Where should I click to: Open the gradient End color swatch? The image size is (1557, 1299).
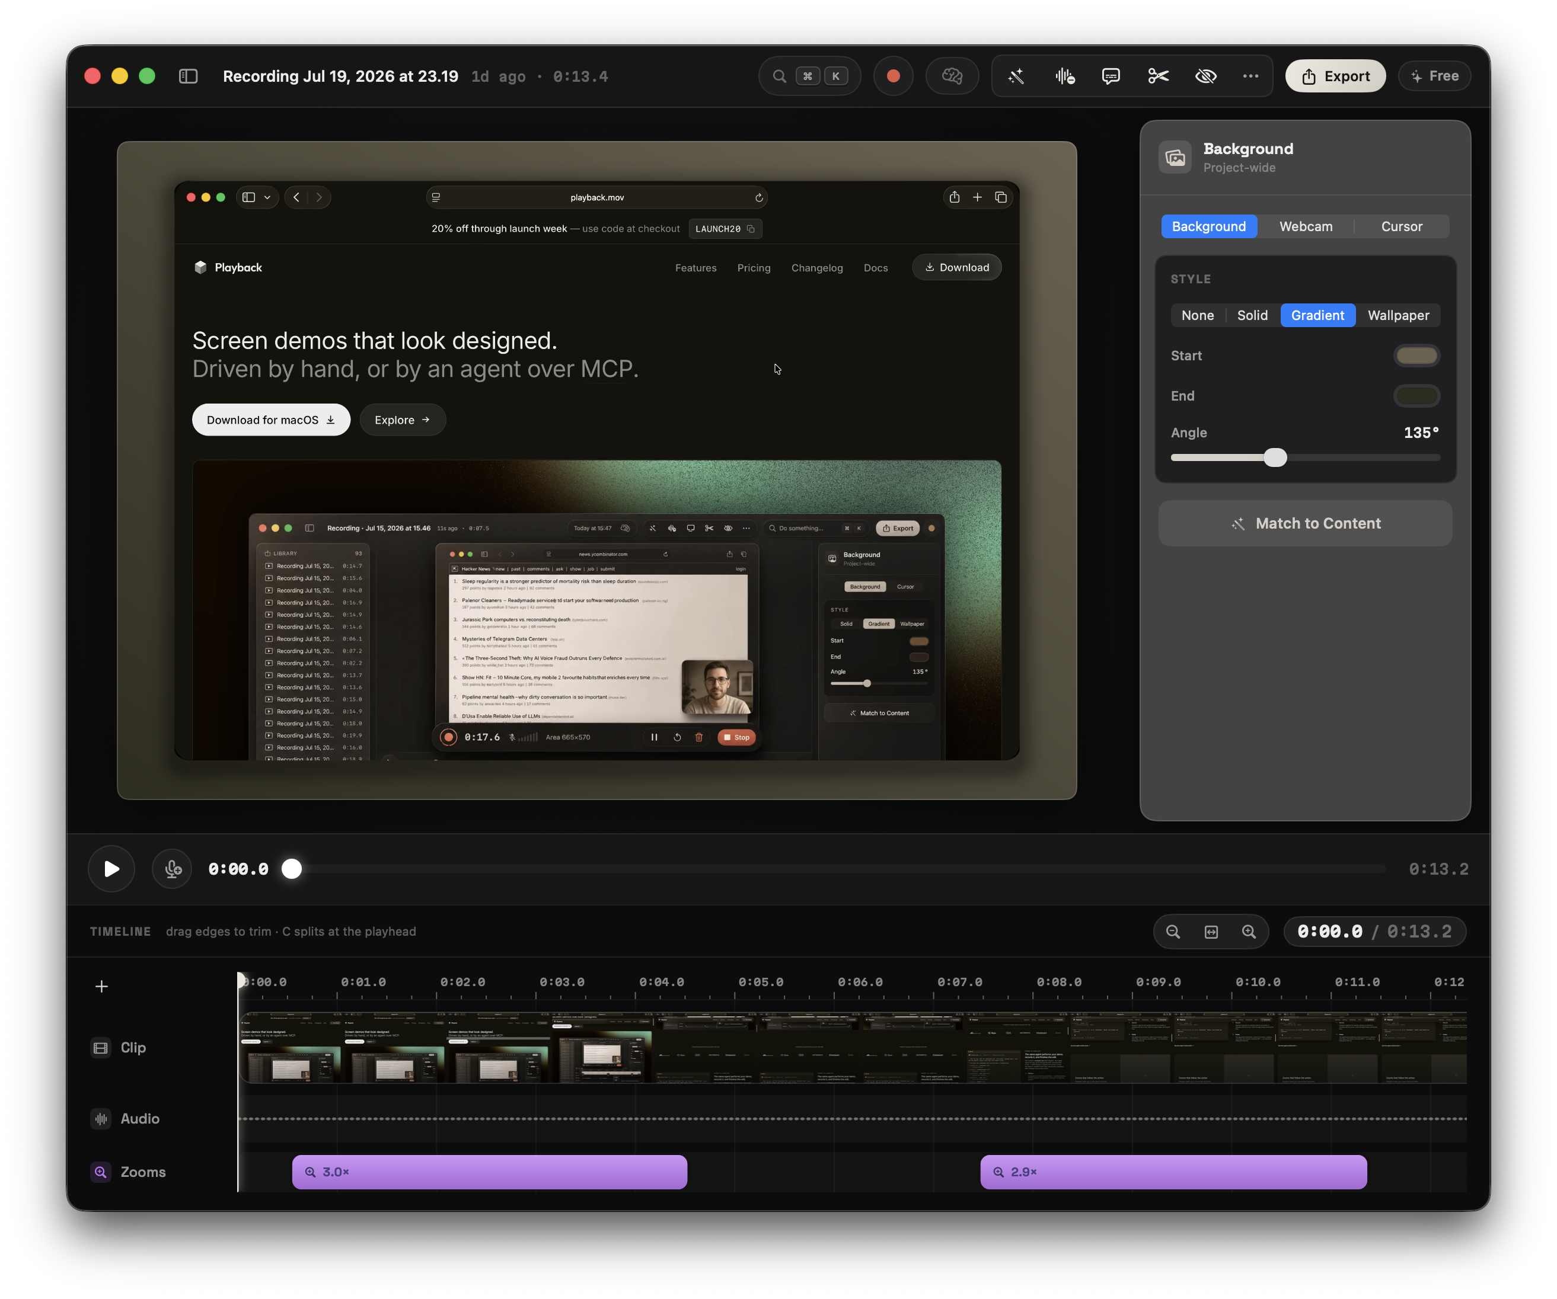click(x=1416, y=396)
